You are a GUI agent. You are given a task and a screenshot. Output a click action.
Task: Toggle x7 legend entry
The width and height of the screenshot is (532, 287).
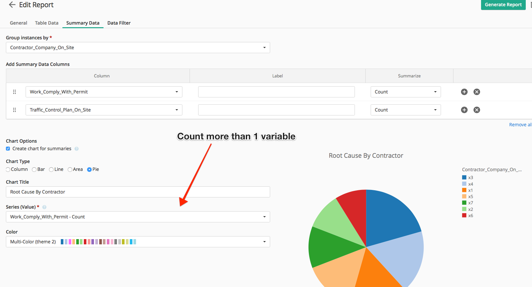coord(467,203)
